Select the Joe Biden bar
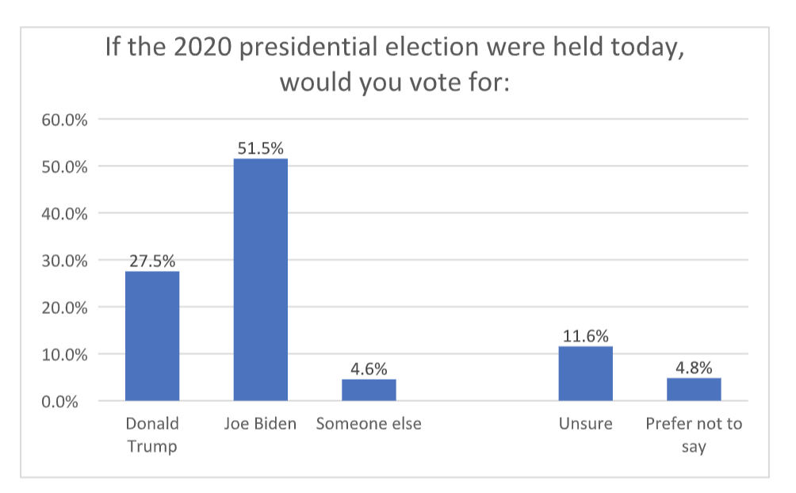Viewport: 796px width, 493px height. (260, 280)
